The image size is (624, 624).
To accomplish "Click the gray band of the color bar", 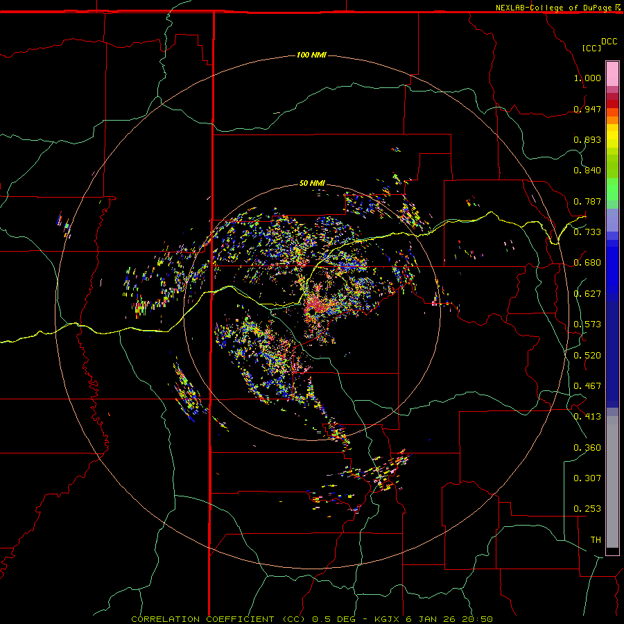I will tap(612, 482).
